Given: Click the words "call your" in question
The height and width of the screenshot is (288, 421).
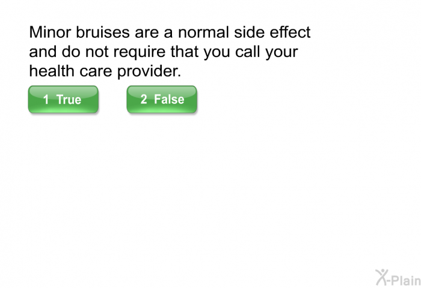Looking at the screenshot, I should (x=266, y=52).
